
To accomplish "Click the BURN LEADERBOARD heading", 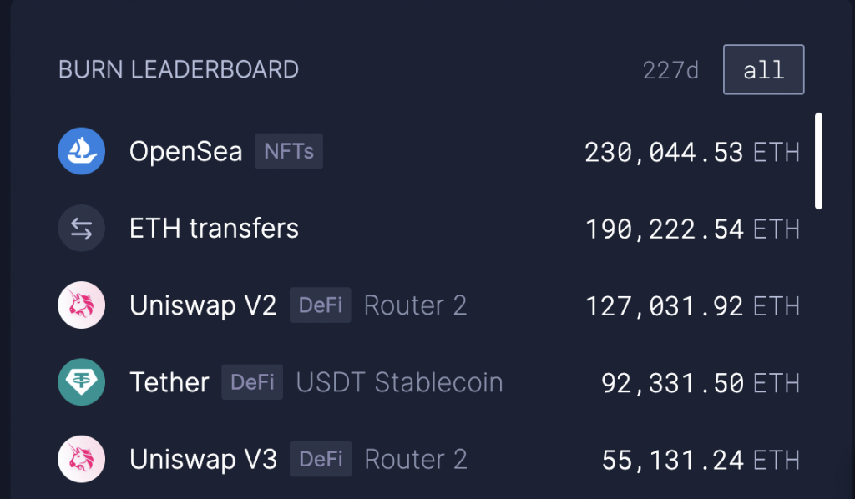I will 179,70.
